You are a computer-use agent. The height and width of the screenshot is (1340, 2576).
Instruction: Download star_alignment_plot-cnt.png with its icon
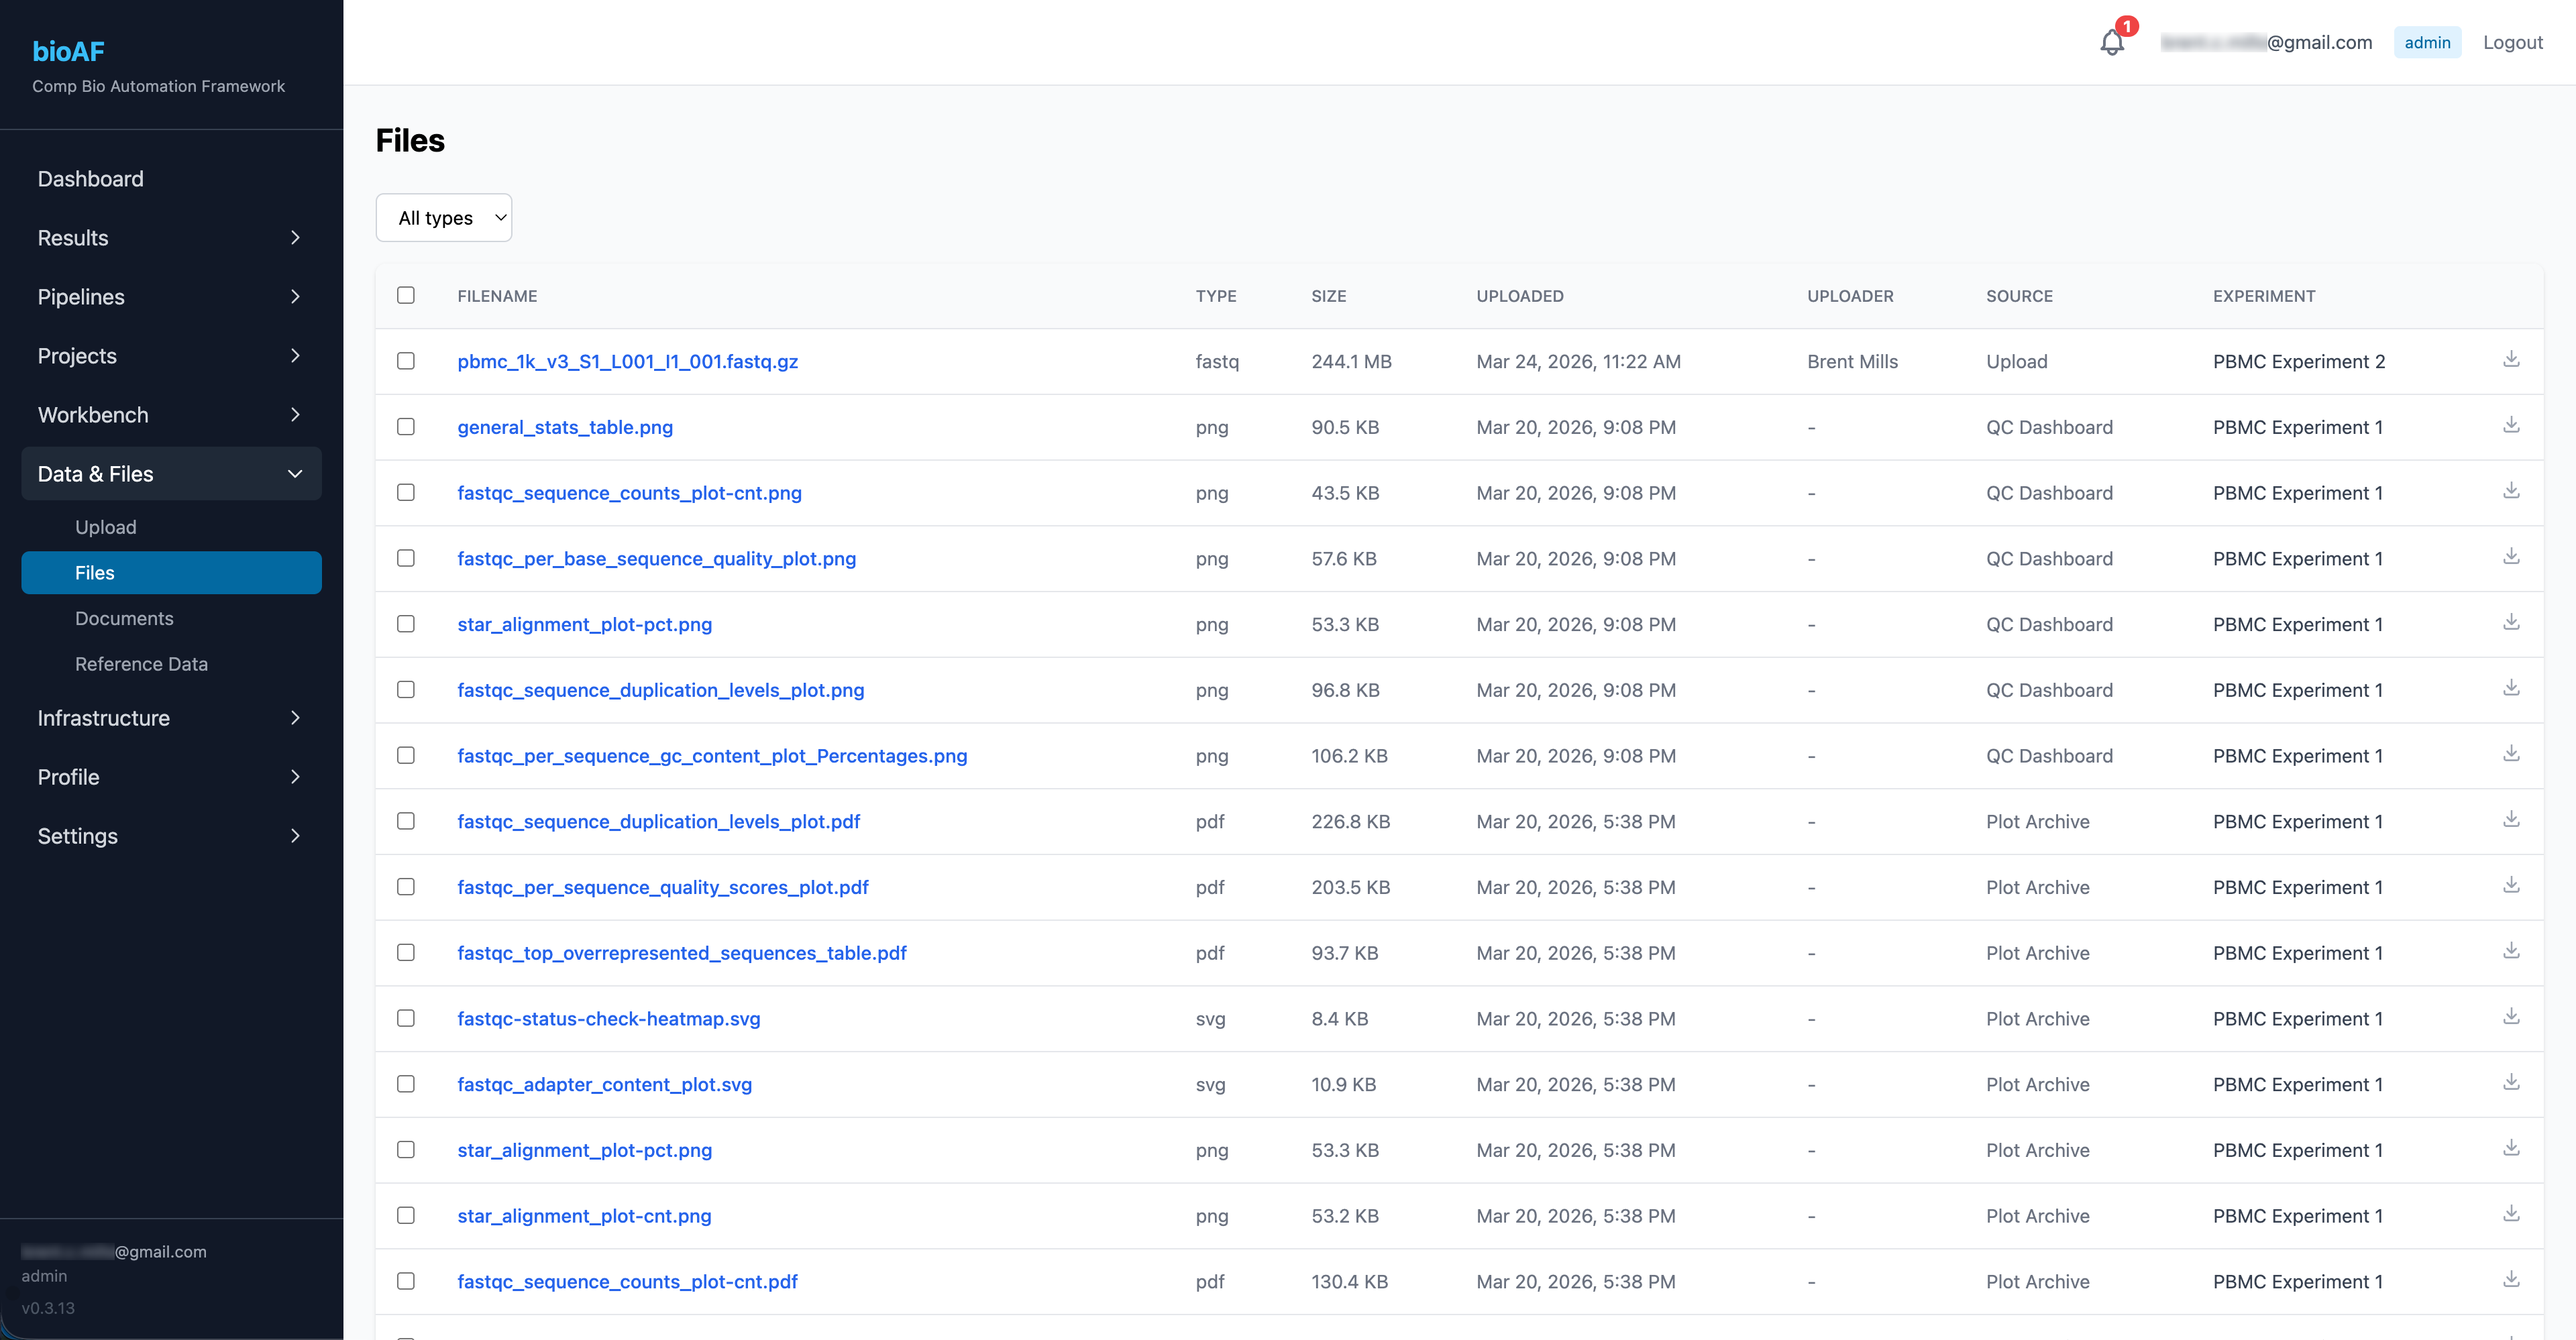click(x=2511, y=1214)
